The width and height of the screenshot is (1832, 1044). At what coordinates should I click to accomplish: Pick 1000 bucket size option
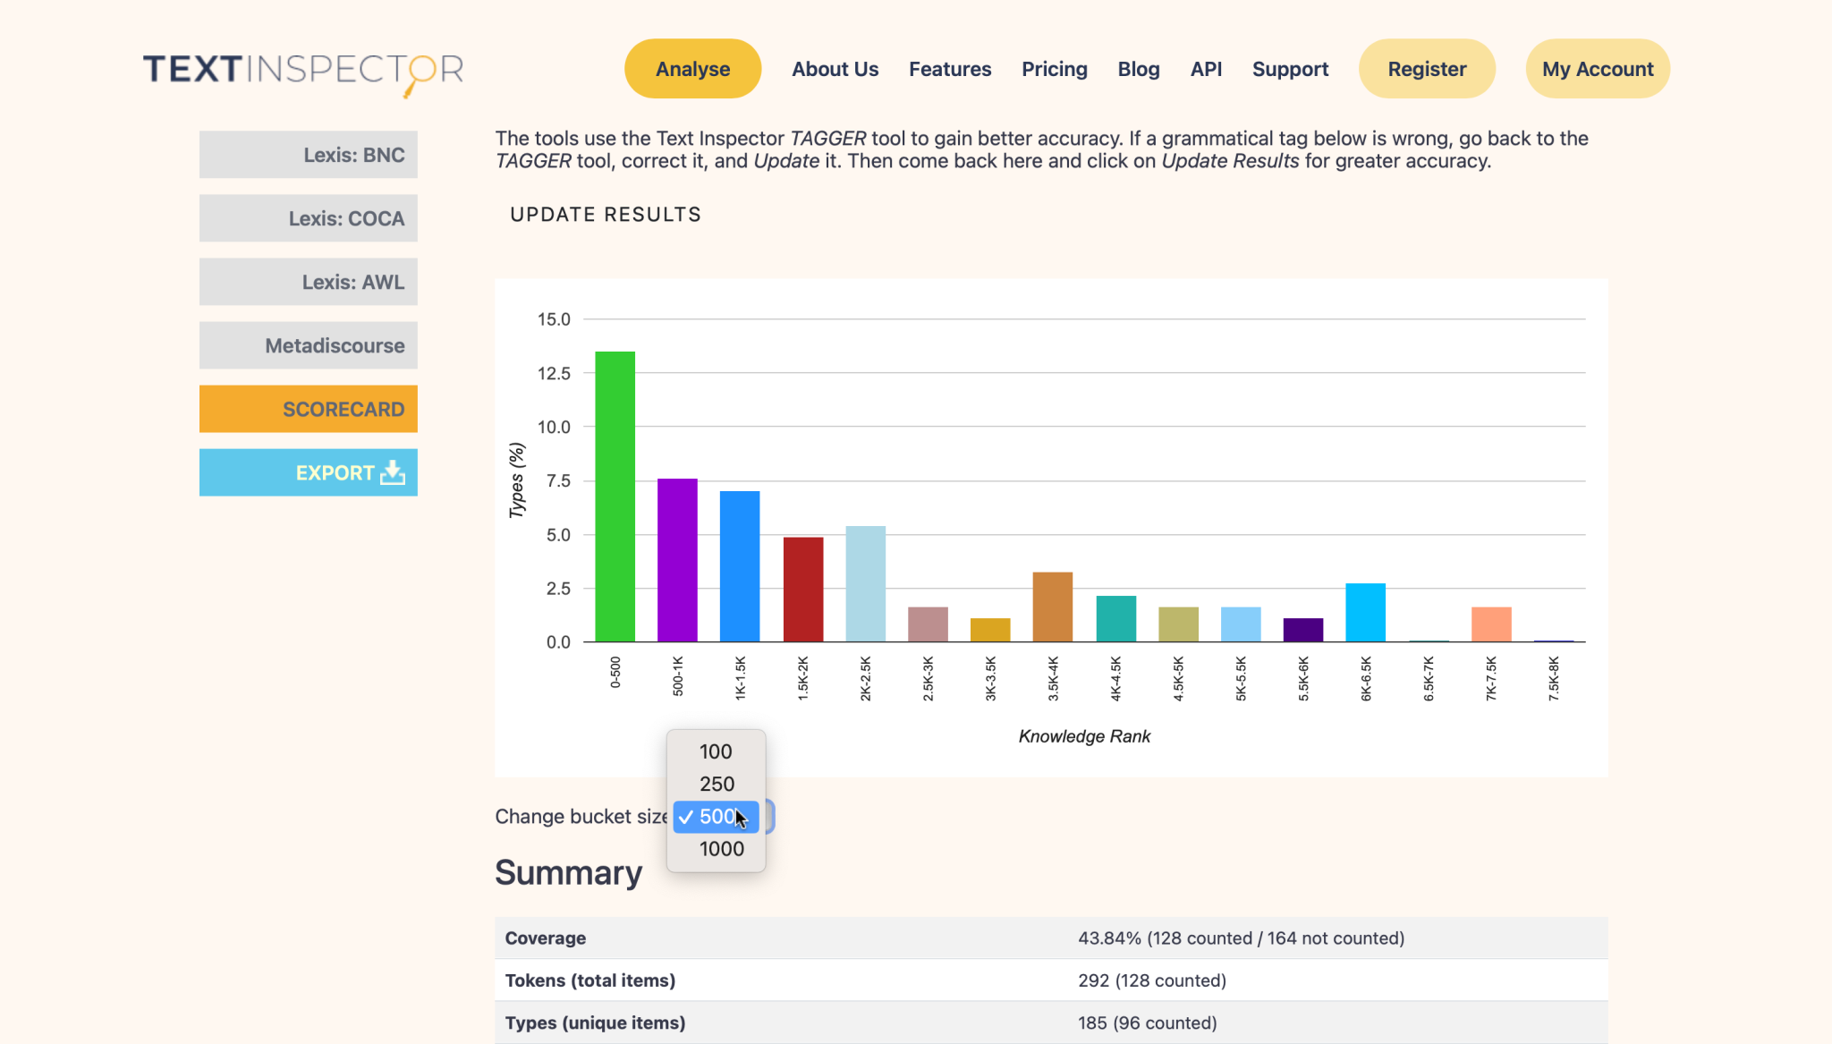coord(720,849)
